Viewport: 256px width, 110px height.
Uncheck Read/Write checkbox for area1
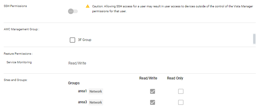coord(153,91)
